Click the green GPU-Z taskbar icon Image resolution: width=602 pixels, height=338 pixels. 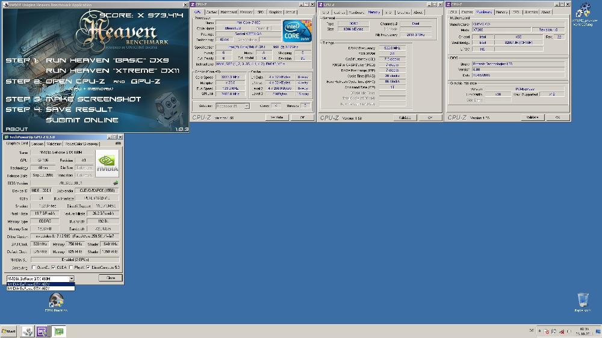(59, 331)
